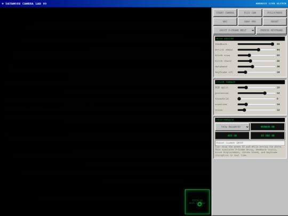Click the COLOR DAMAGE section header
The height and width of the screenshot is (216, 288).
coord(250,82)
